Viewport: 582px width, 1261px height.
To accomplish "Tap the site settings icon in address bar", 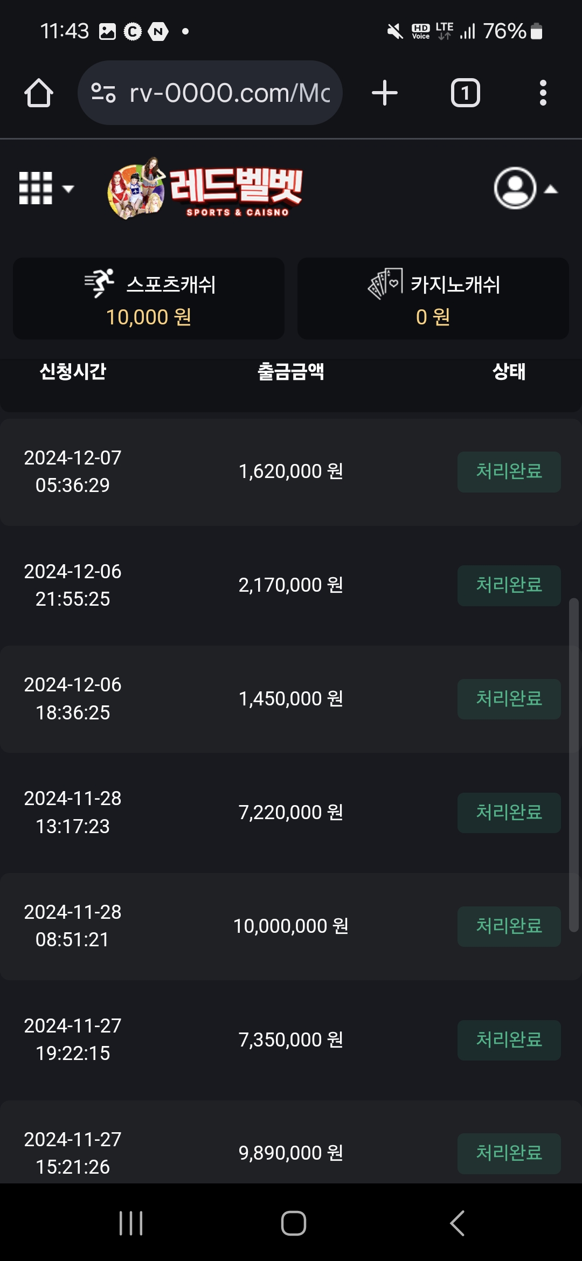I will click(103, 93).
